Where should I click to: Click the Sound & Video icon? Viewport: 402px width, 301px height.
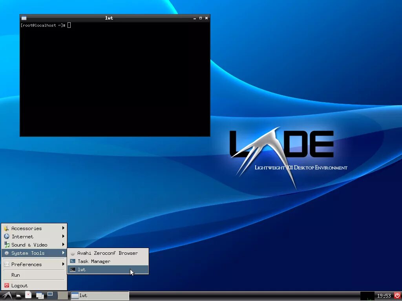point(7,245)
